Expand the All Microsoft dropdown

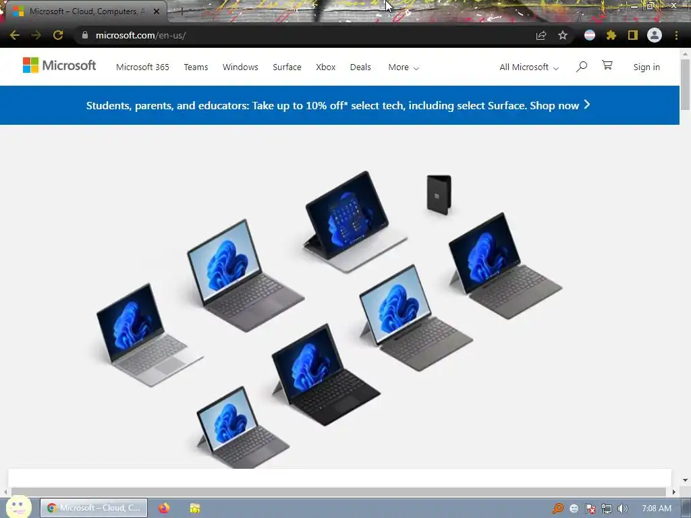[x=529, y=67]
